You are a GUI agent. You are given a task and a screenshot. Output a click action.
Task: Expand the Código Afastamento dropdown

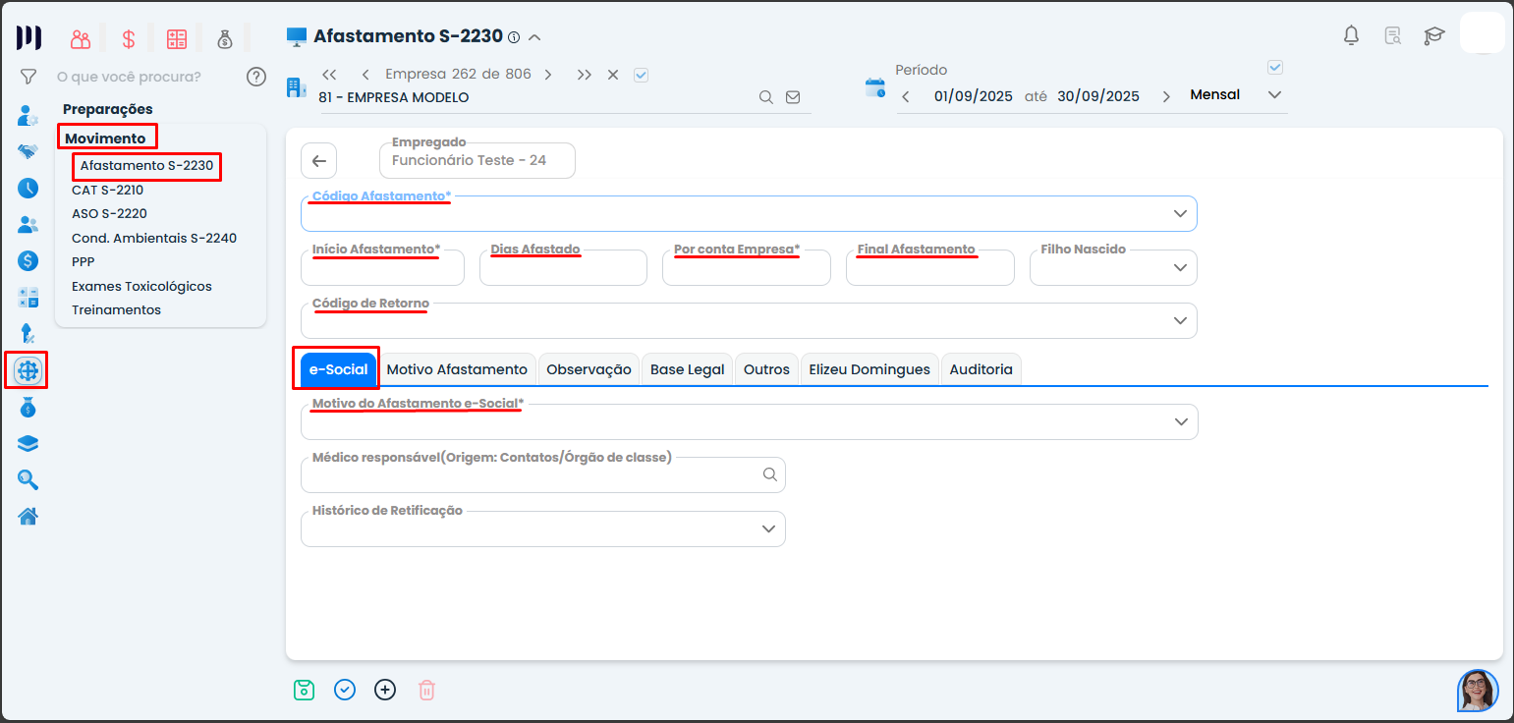(1180, 213)
